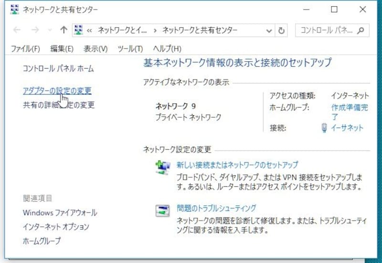Go up one level with up arrow
This screenshot has height=263, width=382.
[x=64, y=30]
